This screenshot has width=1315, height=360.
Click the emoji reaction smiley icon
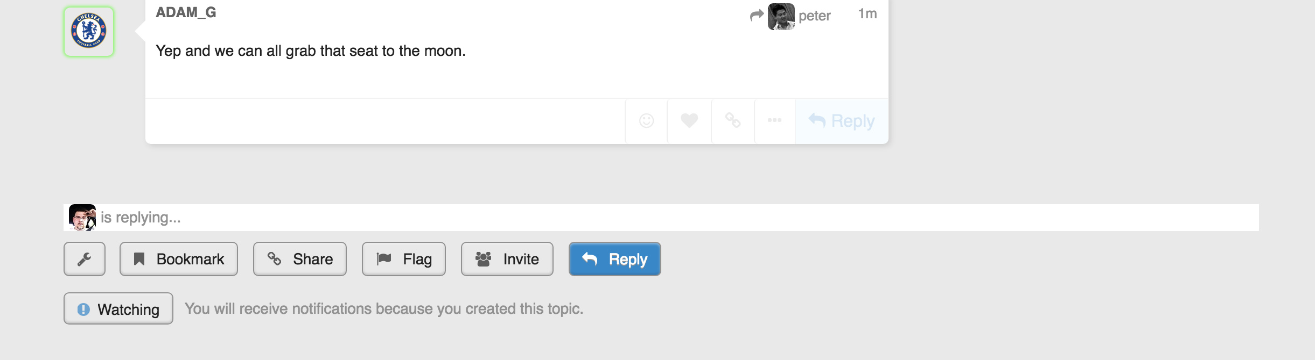[646, 121]
